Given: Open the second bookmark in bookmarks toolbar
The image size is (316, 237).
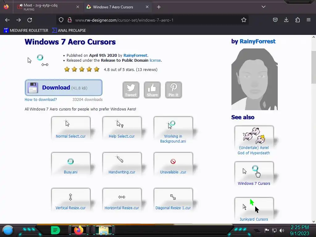Looking at the screenshot, I should (69, 31).
